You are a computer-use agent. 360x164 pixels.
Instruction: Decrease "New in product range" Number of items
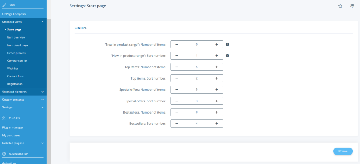[176, 45]
